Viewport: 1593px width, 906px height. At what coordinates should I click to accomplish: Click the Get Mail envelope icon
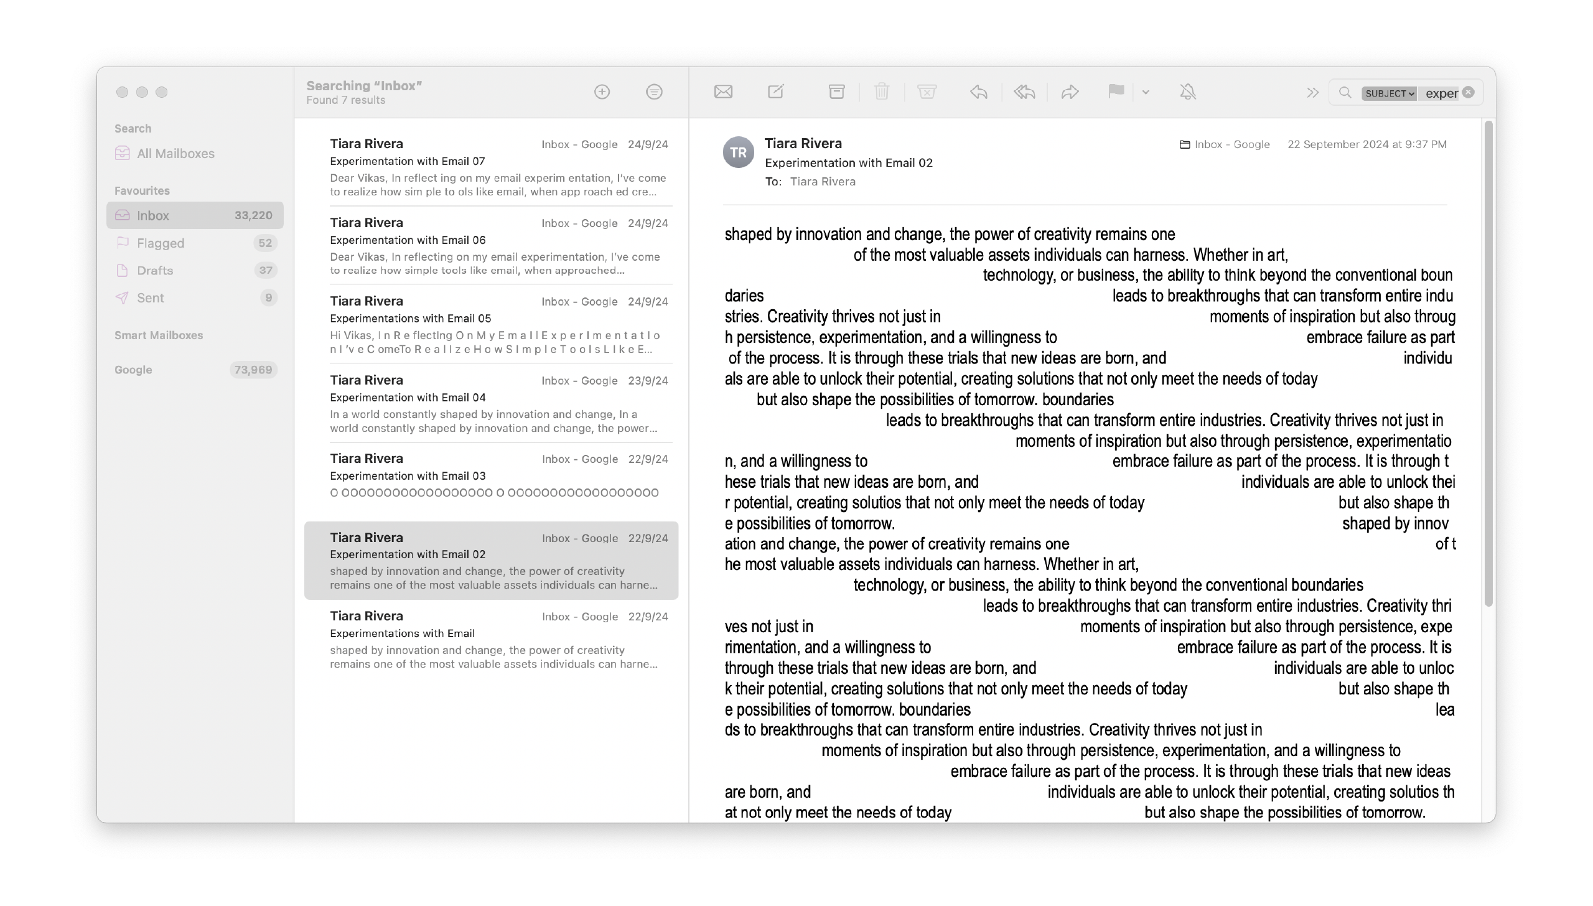click(723, 92)
